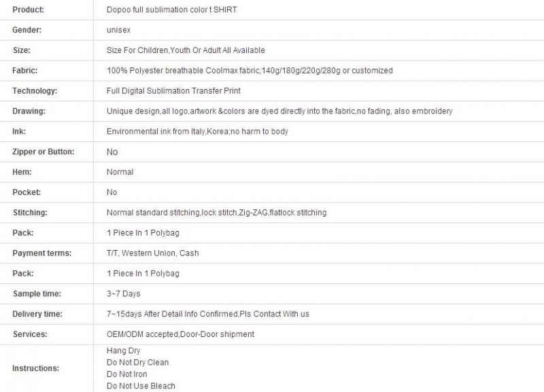Click the "Size:" row label
Viewport: 544px width, 392px height.
pyautogui.click(x=22, y=50)
